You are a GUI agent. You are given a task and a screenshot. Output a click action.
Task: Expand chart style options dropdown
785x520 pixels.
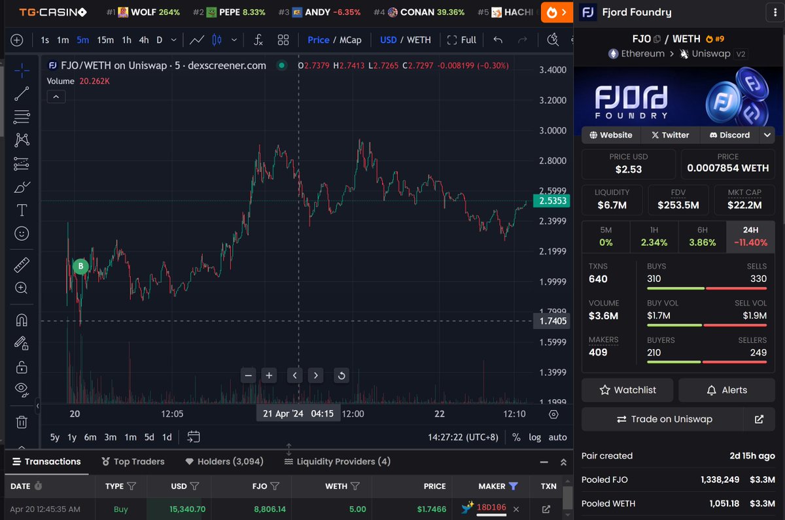point(235,40)
